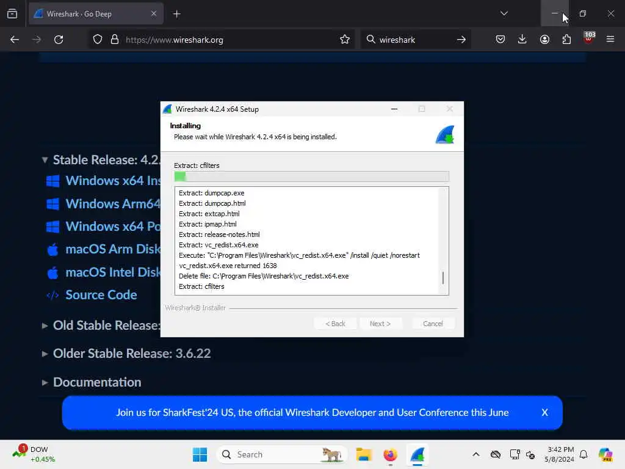
Task: Click the installer progress bar
Action: pyautogui.click(x=312, y=176)
